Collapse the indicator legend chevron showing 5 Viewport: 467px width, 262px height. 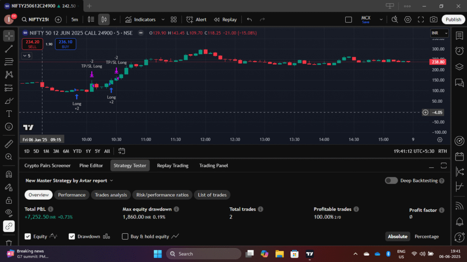coord(26,56)
